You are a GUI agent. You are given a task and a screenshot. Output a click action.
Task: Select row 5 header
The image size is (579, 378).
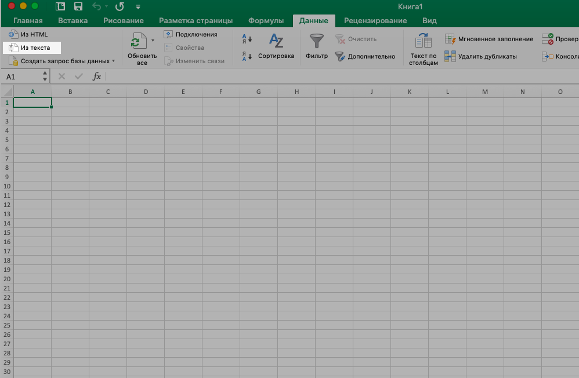click(x=7, y=140)
